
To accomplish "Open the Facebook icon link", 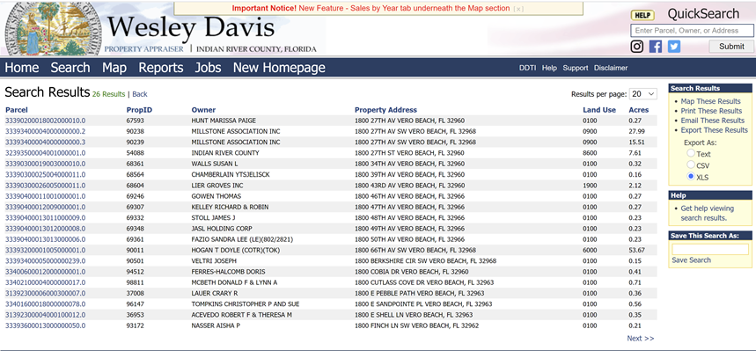I will pos(656,47).
